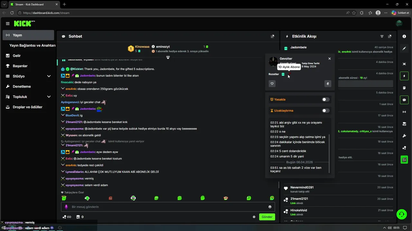
Task: Open Denetleme in the sidebar
Action: coord(28,86)
